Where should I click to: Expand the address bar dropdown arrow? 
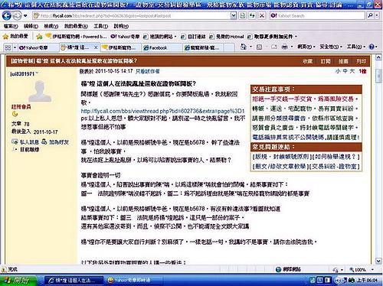pos(234,16)
